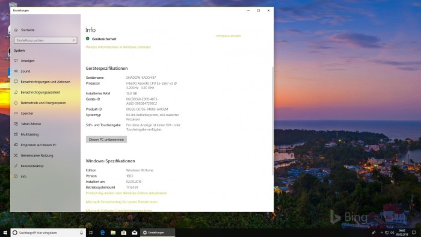The image size is (421, 237).
Task: Click the Edition value Windows 10 Home
Action: [140, 170]
